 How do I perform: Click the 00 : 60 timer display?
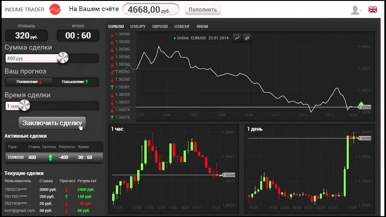click(x=78, y=36)
